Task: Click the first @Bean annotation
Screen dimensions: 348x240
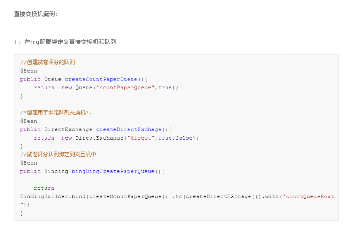Action: 29,71
